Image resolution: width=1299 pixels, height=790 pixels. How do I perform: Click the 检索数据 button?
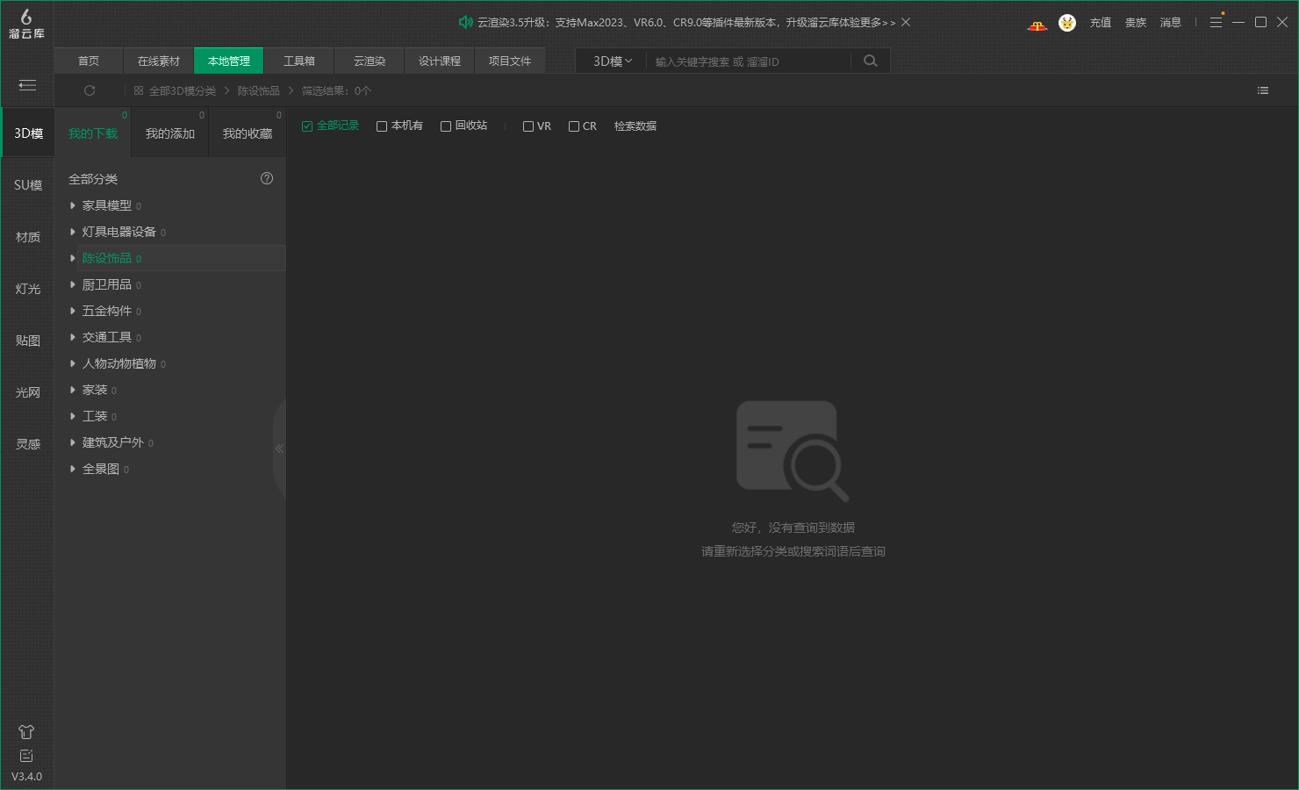(x=635, y=126)
